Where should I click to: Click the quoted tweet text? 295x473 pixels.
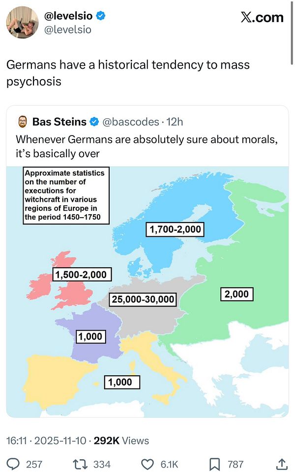point(146,146)
